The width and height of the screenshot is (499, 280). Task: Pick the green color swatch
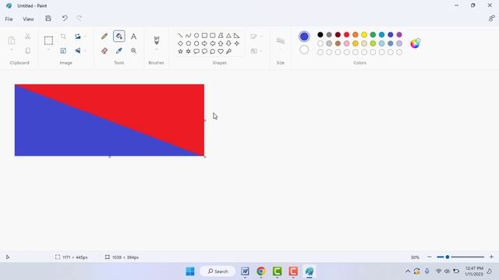point(373,34)
